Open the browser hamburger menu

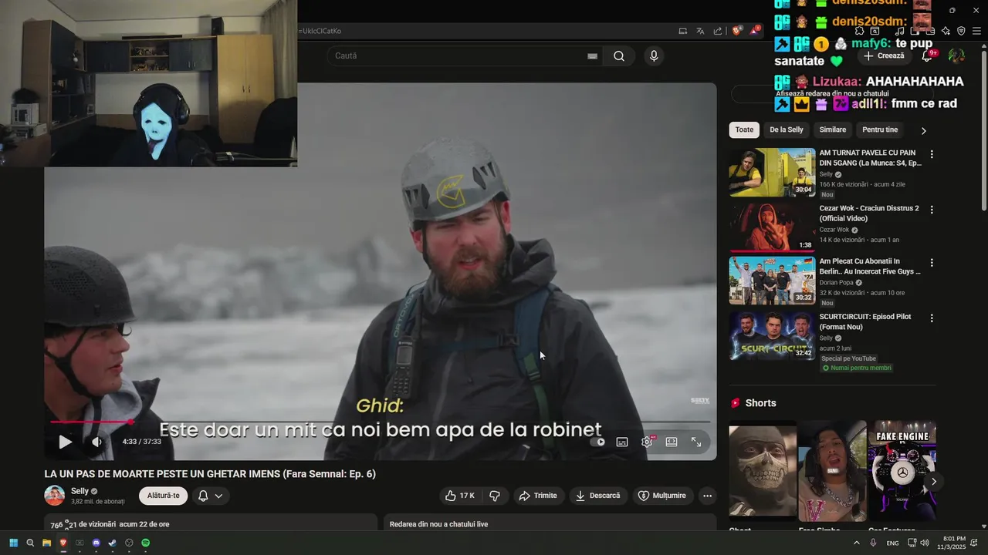[x=976, y=31]
